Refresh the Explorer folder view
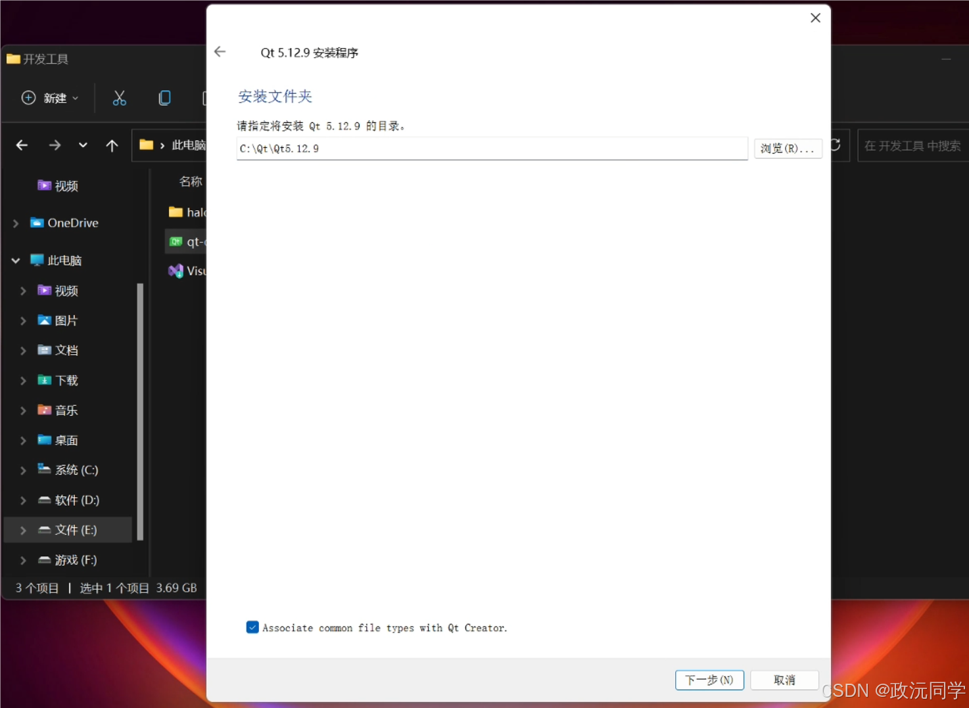 [835, 144]
